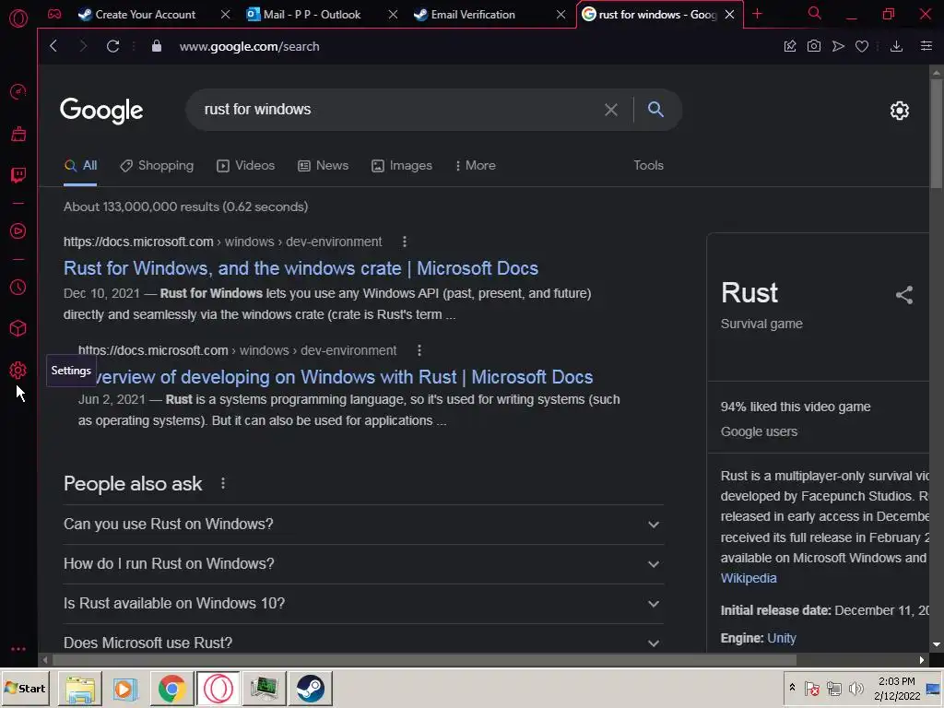The width and height of the screenshot is (944, 708).
Task: Open file explorer folder on taskbar
Action: pyautogui.click(x=80, y=688)
